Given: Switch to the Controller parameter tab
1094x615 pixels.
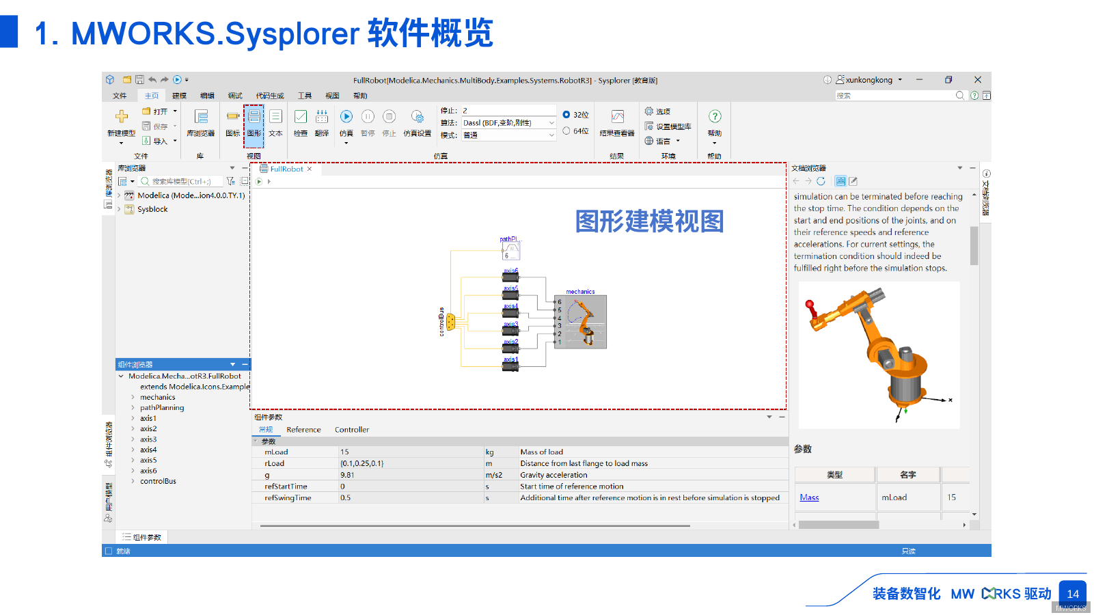Looking at the screenshot, I should [352, 429].
